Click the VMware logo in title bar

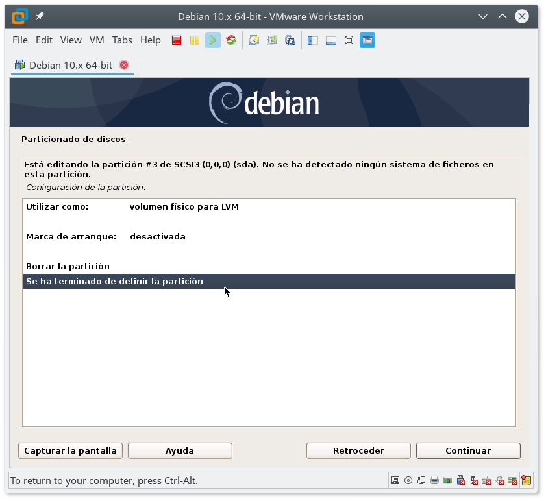tap(20, 16)
